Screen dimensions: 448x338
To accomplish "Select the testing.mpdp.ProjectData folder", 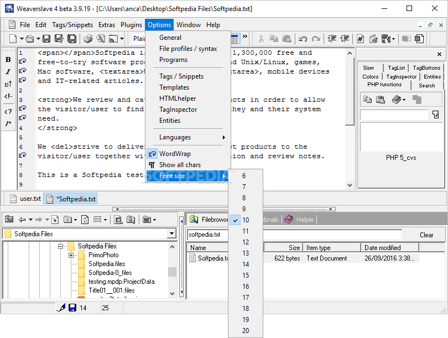I will point(122,282).
